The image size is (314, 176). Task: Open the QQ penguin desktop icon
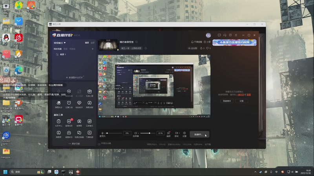[6, 38]
